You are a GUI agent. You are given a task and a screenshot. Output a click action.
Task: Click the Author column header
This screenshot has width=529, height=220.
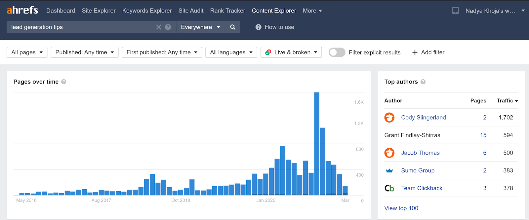click(393, 100)
